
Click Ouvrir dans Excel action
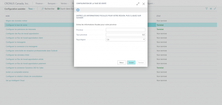(x=66, y=9)
